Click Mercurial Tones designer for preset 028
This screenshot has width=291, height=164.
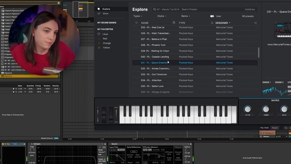(x=224, y=45)
